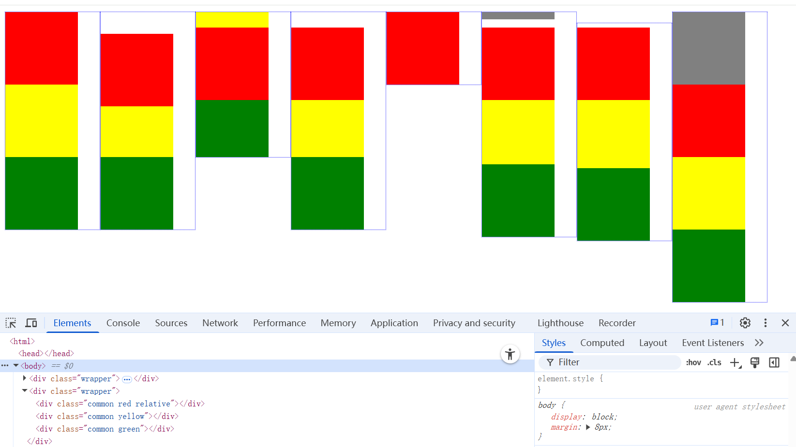The image size is (796, 447).
Task: Close the DevTools panel
Action: coord(785,323)
